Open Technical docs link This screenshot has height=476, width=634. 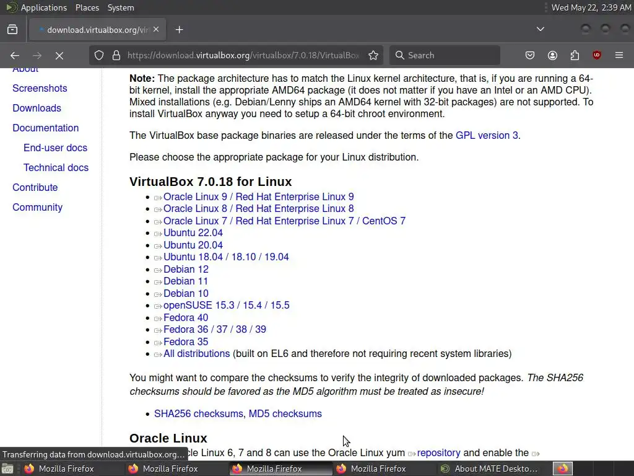pyautogui.click(x=56, y=167)
